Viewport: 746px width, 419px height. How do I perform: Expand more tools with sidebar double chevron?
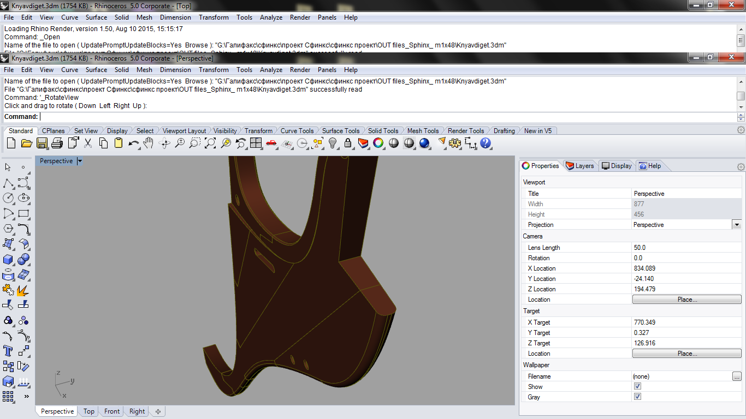click(26, 397)
